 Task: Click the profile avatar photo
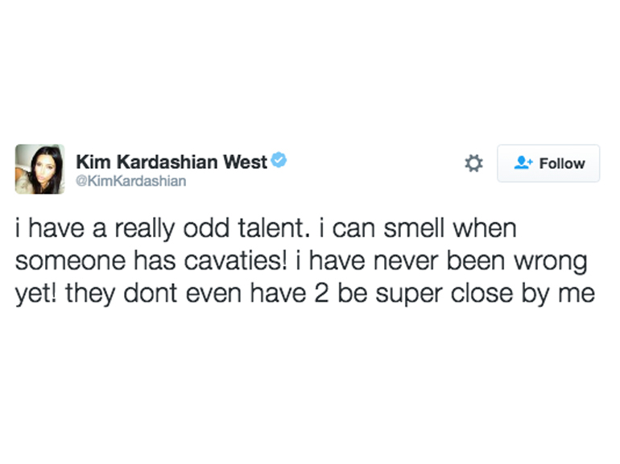pos(39,169)
